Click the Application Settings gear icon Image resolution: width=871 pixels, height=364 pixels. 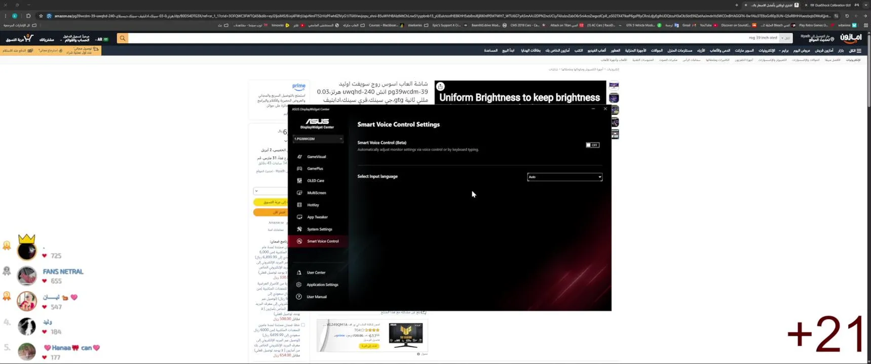point(299,285)
